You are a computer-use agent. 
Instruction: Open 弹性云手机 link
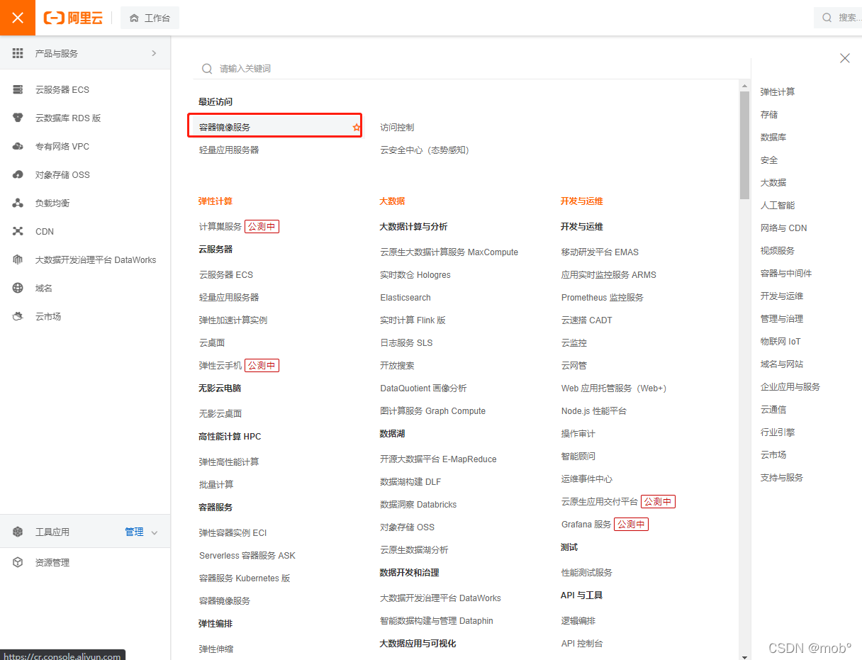(x=220, y=366)
